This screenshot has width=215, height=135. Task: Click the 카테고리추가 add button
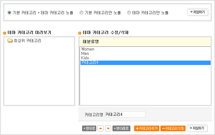pos(147,128)
